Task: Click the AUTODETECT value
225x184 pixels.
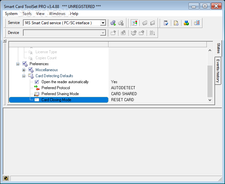Action: click(x=123, y=88)
